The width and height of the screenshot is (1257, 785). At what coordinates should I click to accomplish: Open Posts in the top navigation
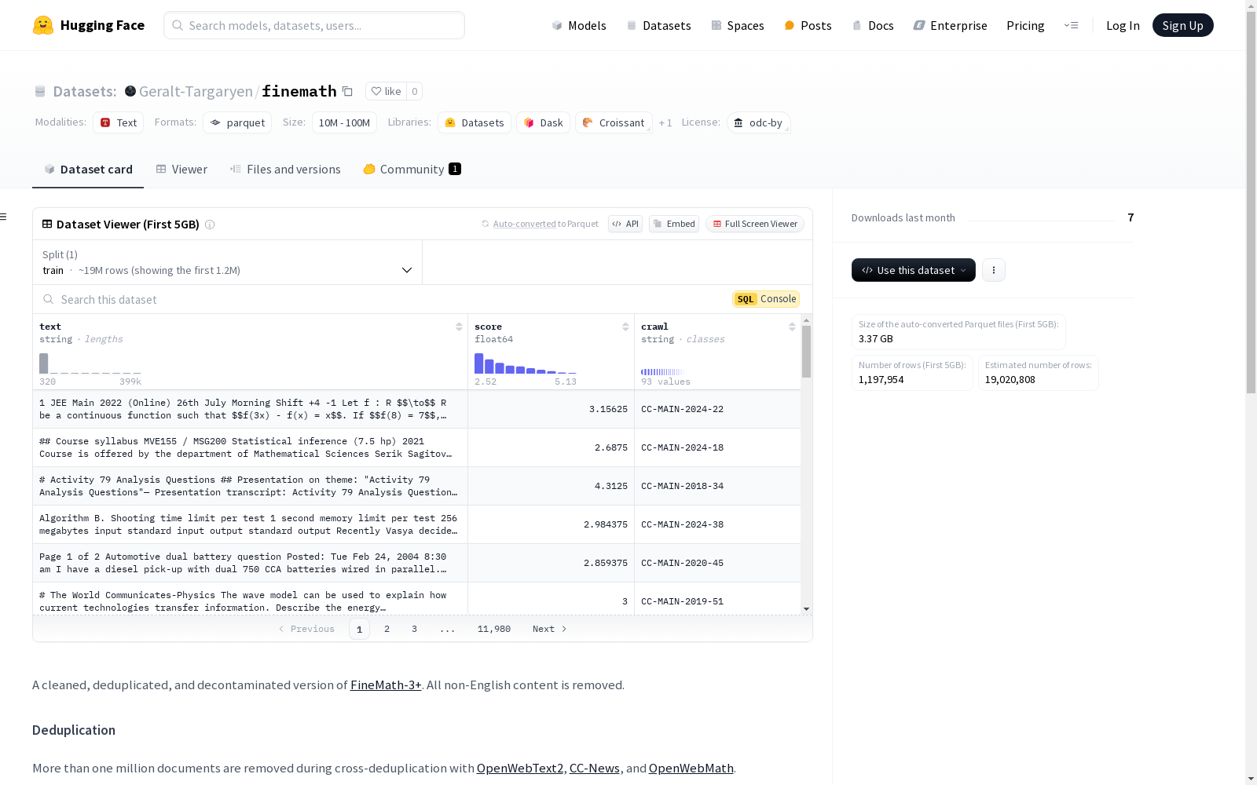(808, 25)
